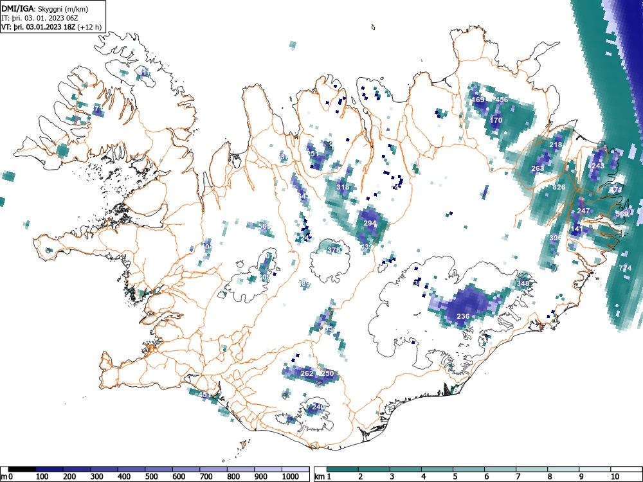
Task: Click the 'km 1' legend start label
Action: coord(323,477)
